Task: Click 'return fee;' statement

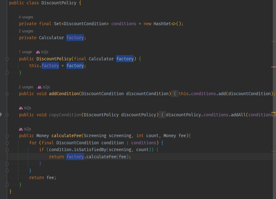Action: 43,178
